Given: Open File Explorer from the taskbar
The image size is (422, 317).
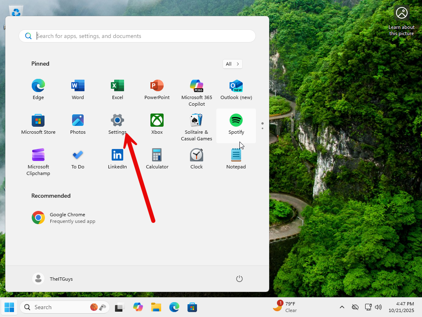Looking at the screenshot, I should tap(156, 307).
